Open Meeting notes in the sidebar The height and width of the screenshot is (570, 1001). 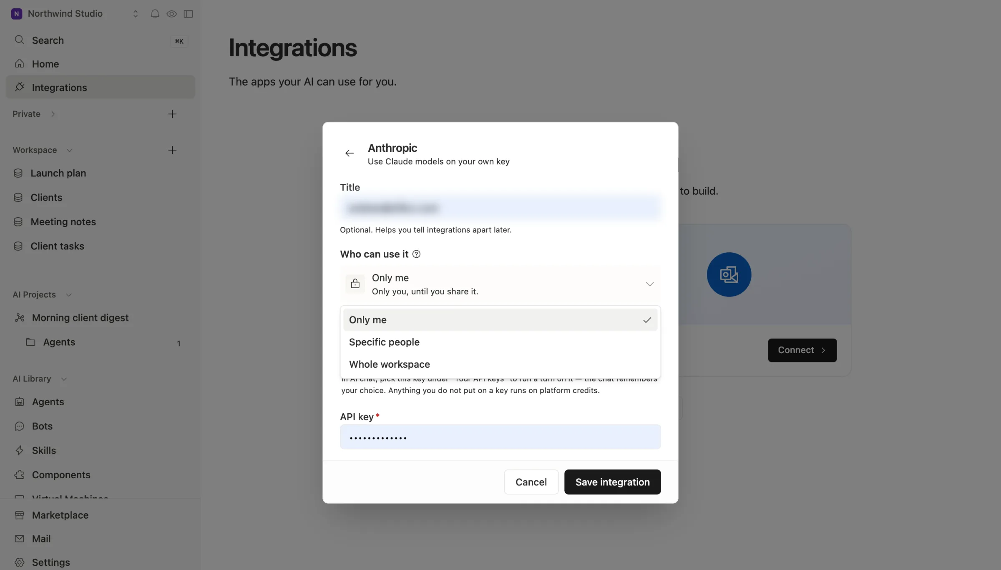100,222
